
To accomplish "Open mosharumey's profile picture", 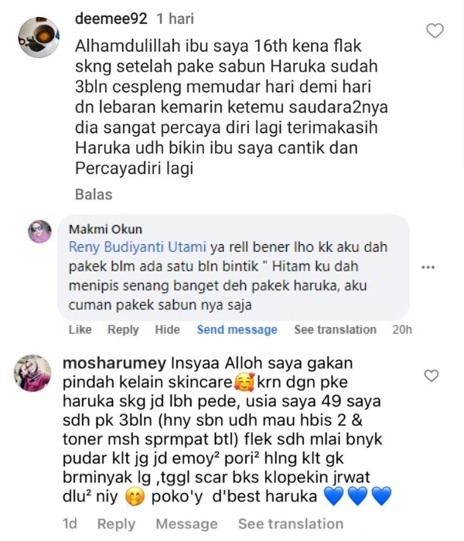I will (32, 373).
